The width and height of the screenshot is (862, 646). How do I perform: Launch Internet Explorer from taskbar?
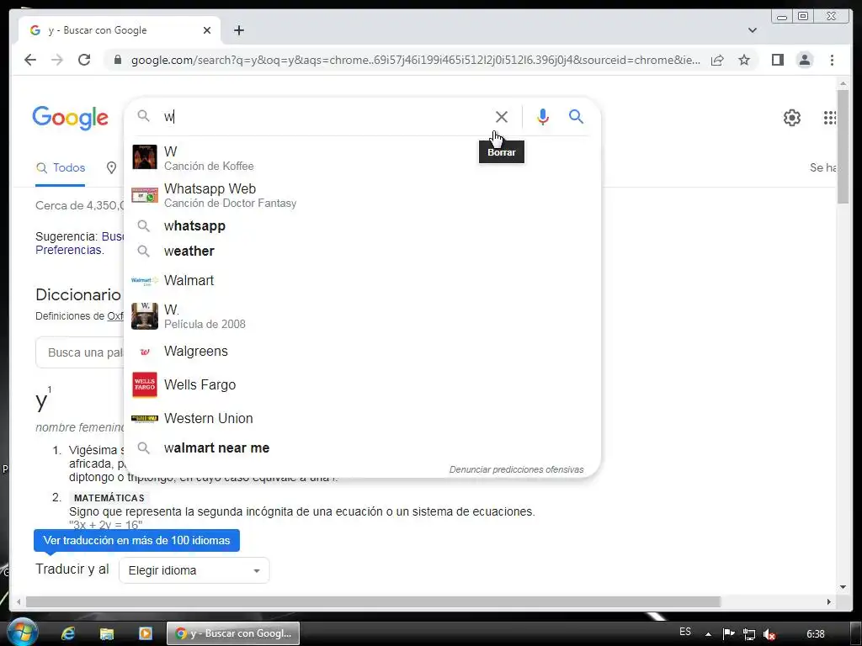click(x=68, y=633)
